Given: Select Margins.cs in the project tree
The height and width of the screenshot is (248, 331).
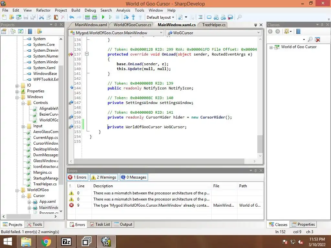Looking at the screenshot, I should [x=42, y=172].
